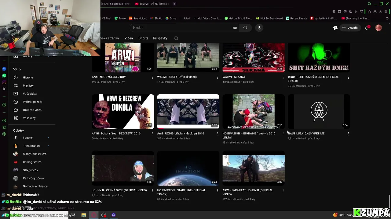Open the Trovo bookmark

tap(120, 18)
